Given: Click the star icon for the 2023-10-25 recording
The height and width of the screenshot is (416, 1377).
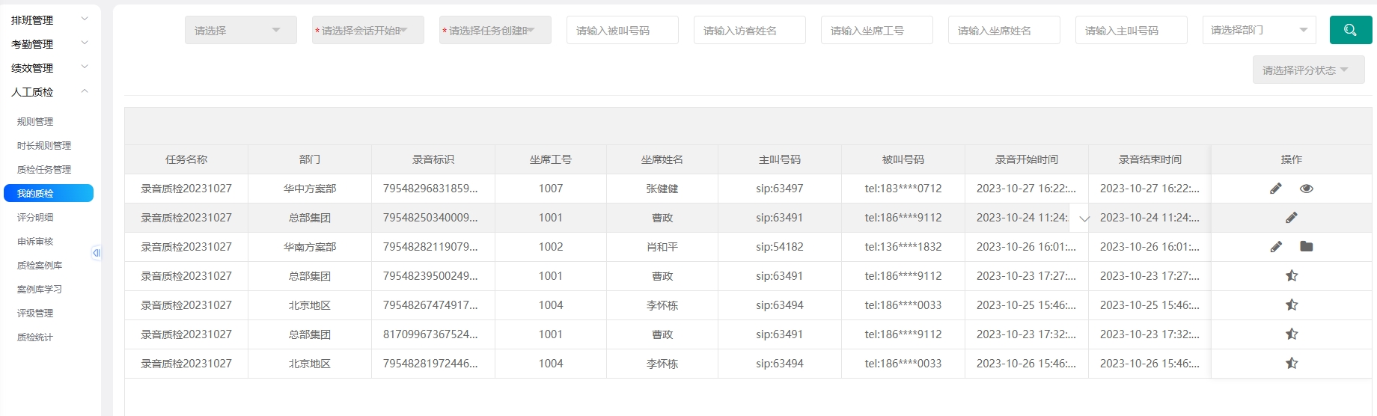Looking at the screenshot, I should pyautogui.click(x=1292, y=305).
